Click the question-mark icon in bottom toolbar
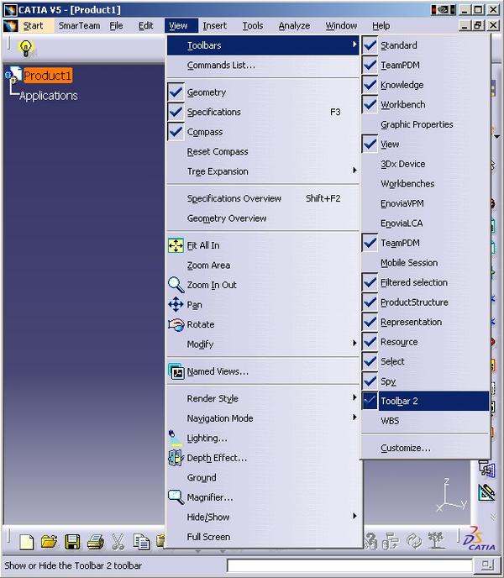The image size is (504, 578). pos(370,542)
